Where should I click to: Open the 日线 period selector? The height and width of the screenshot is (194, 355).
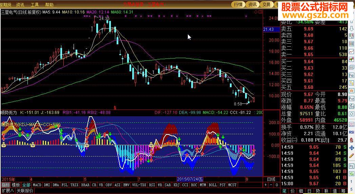tap(271, 179)
